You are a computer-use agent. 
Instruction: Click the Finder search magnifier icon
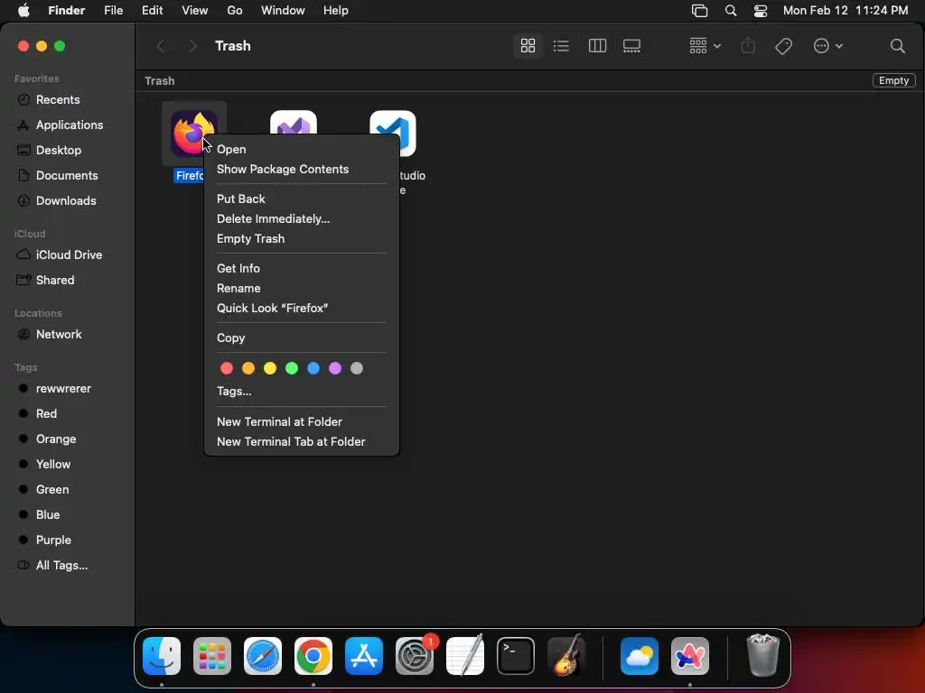(897, 46)
